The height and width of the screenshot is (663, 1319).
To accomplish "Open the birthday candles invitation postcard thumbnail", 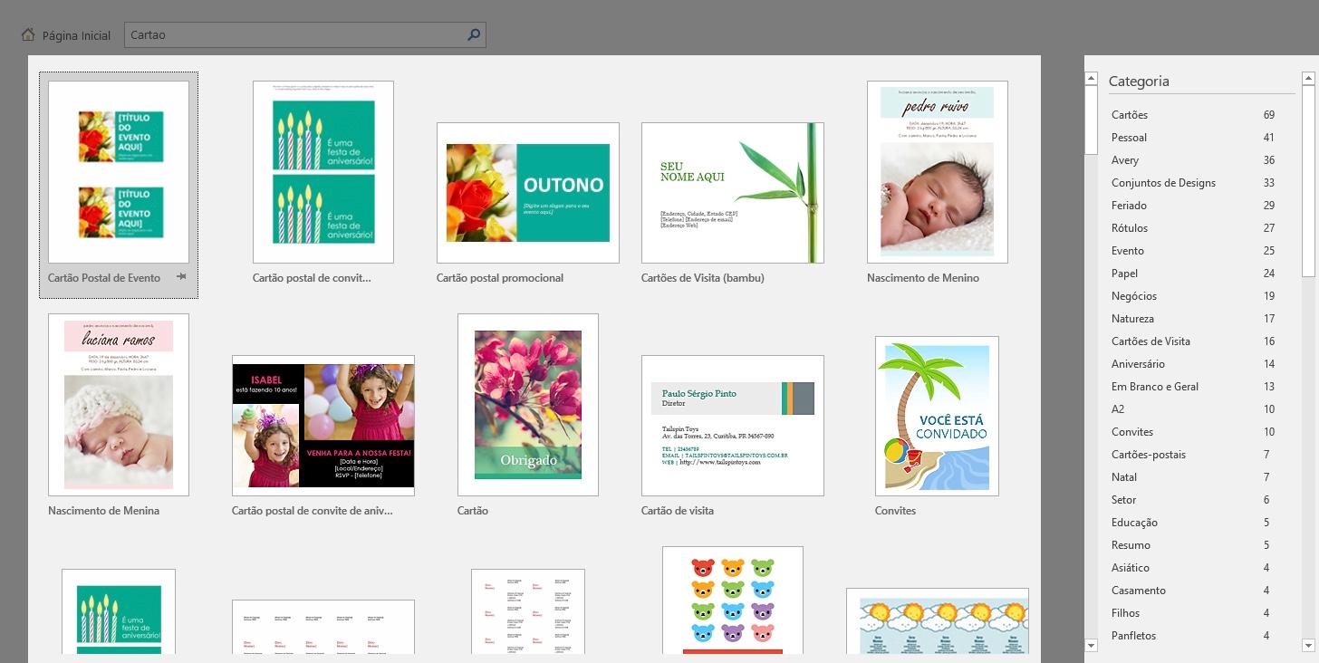I will (x=323, y=172).
